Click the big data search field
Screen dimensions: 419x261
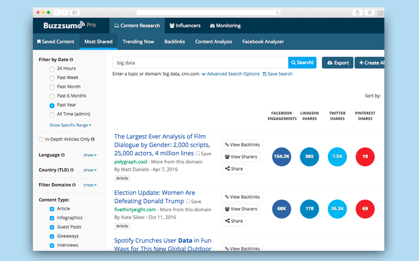pyautogui.click(x=200, y=63)
